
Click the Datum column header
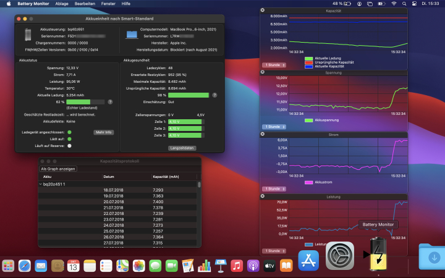tap(127, 177)
